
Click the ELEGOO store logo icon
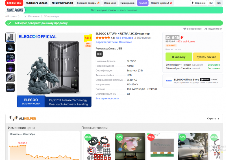tap(169, 81)
